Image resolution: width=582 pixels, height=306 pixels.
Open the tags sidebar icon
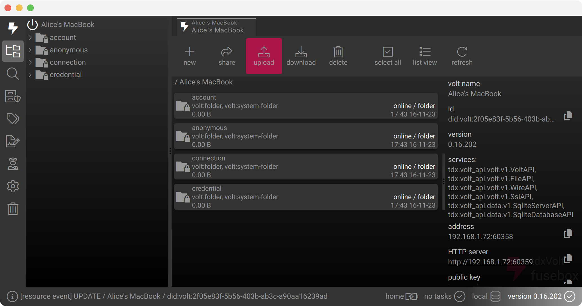[13, 119]
